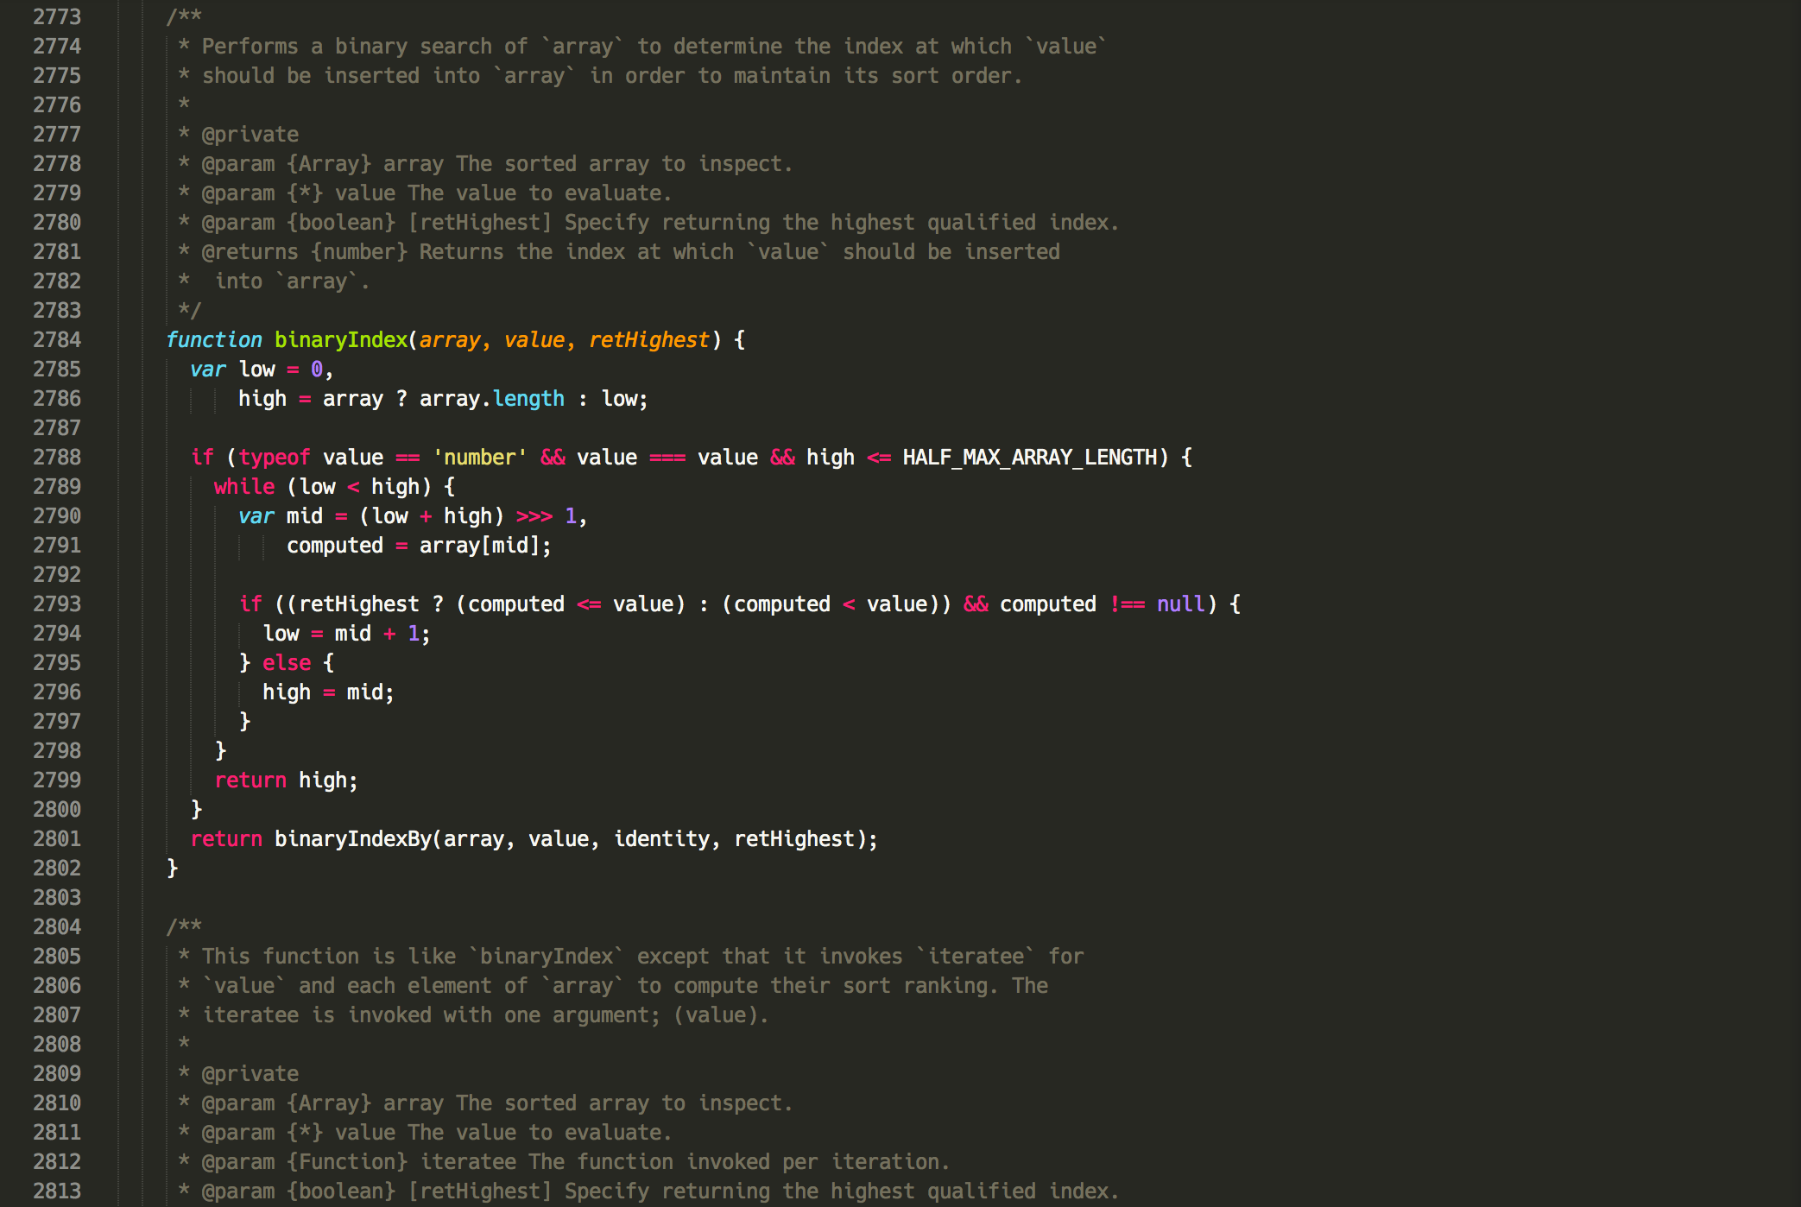Click the 'number' string literal
This screenshot has height=1207, width=1801.
click(x=480, y=458)
